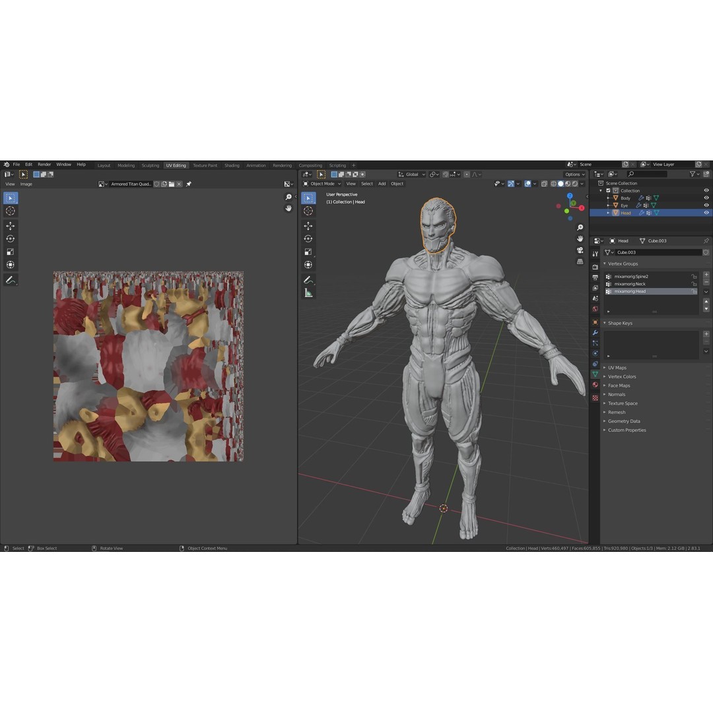Screen dimensions: 713x713
Task: Switch to rendered viewport shading
Action: pos(575,184)
